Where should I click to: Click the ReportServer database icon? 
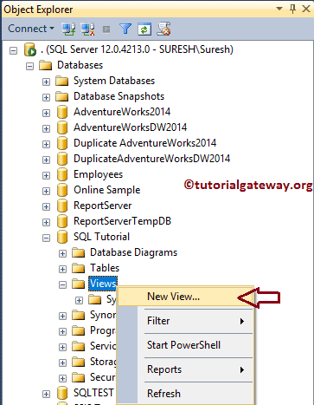(x=62, y=206)
